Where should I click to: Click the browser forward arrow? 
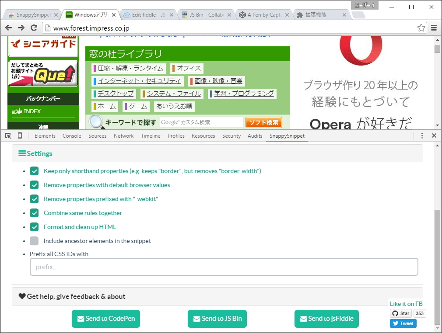click(21, 28)
